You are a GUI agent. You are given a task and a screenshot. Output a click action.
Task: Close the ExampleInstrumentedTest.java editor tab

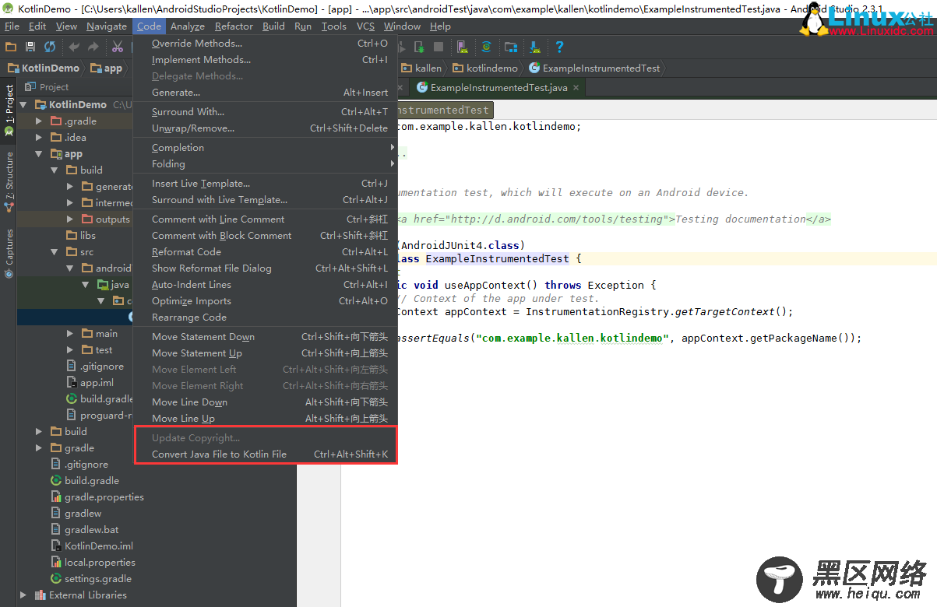point(576,88)
